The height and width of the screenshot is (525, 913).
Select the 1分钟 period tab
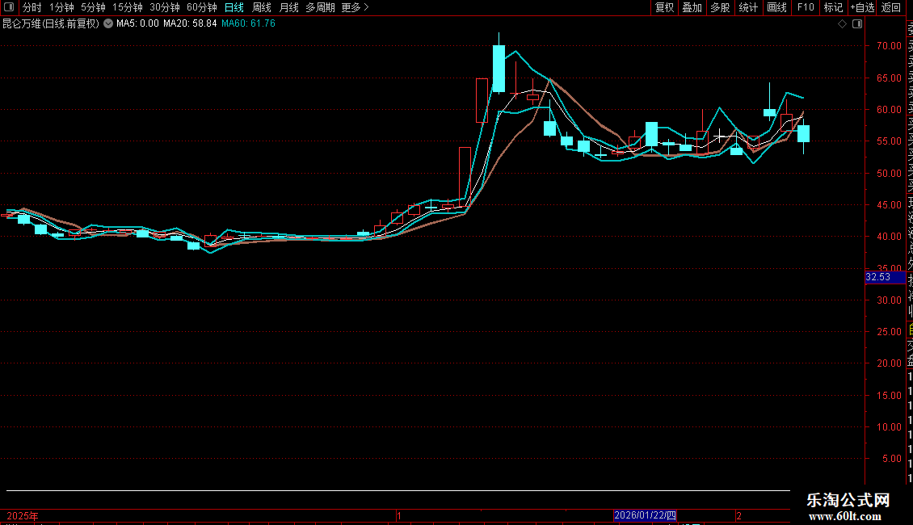point(61,7)
